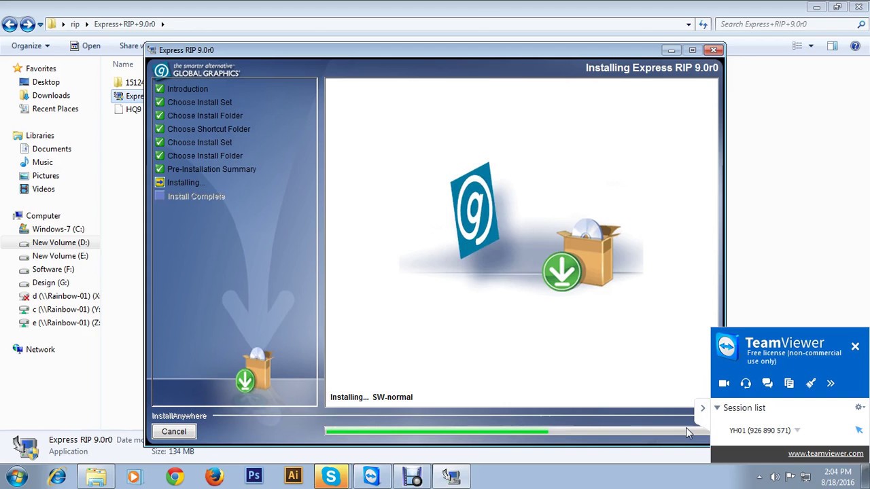Show hidden system tray icons

[760, 477]
